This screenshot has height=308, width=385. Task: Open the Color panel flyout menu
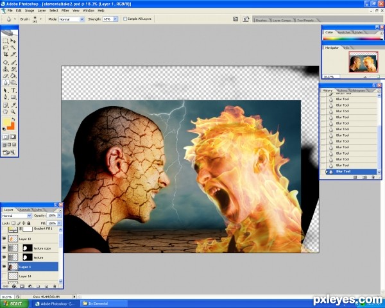pyautogui.click(x=382, y=33)
